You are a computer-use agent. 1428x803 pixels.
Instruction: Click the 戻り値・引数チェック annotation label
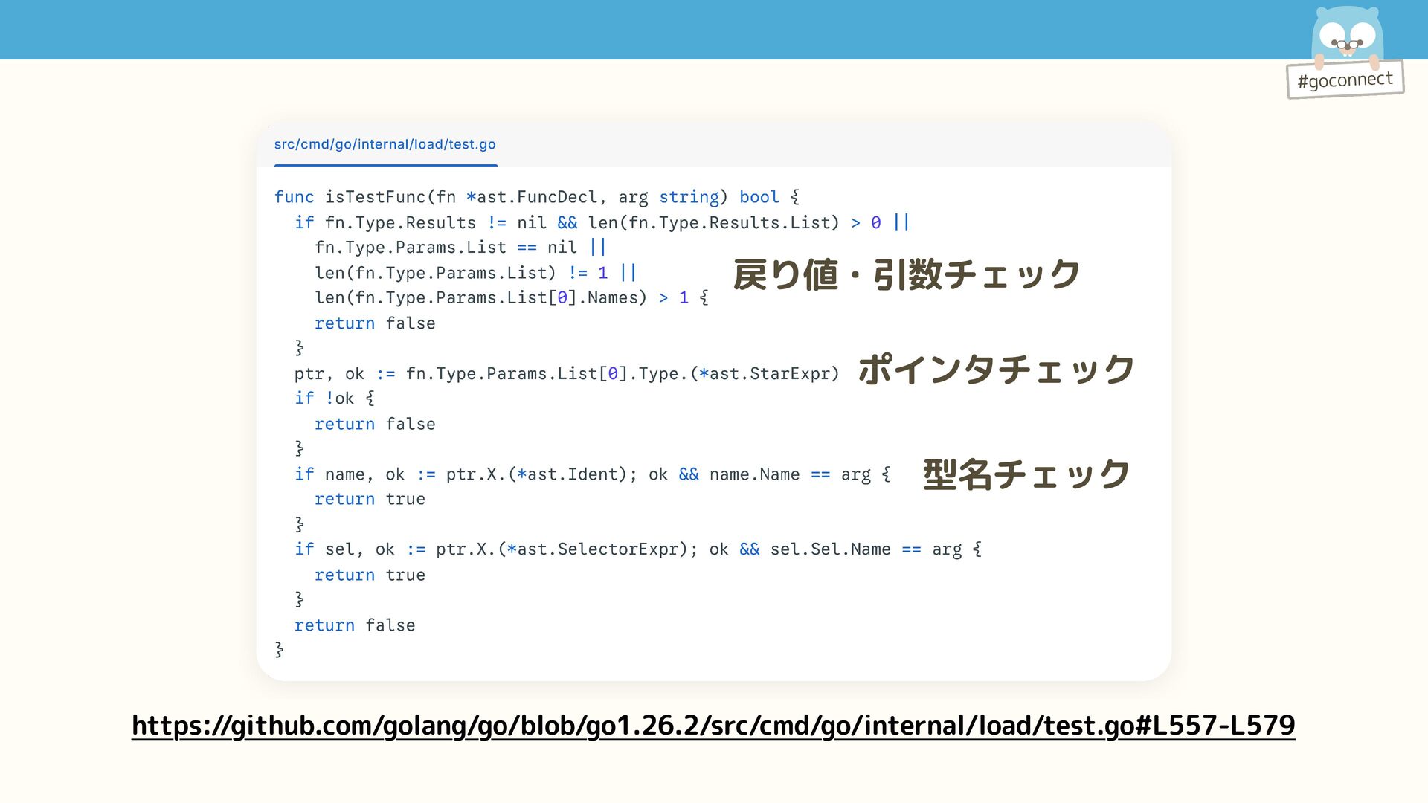(x=906, y=274)
